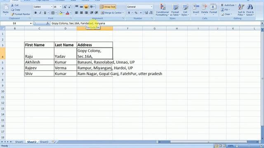Toggle Bold formatting
Screen dimensions: 264x148
coord(35,13)
